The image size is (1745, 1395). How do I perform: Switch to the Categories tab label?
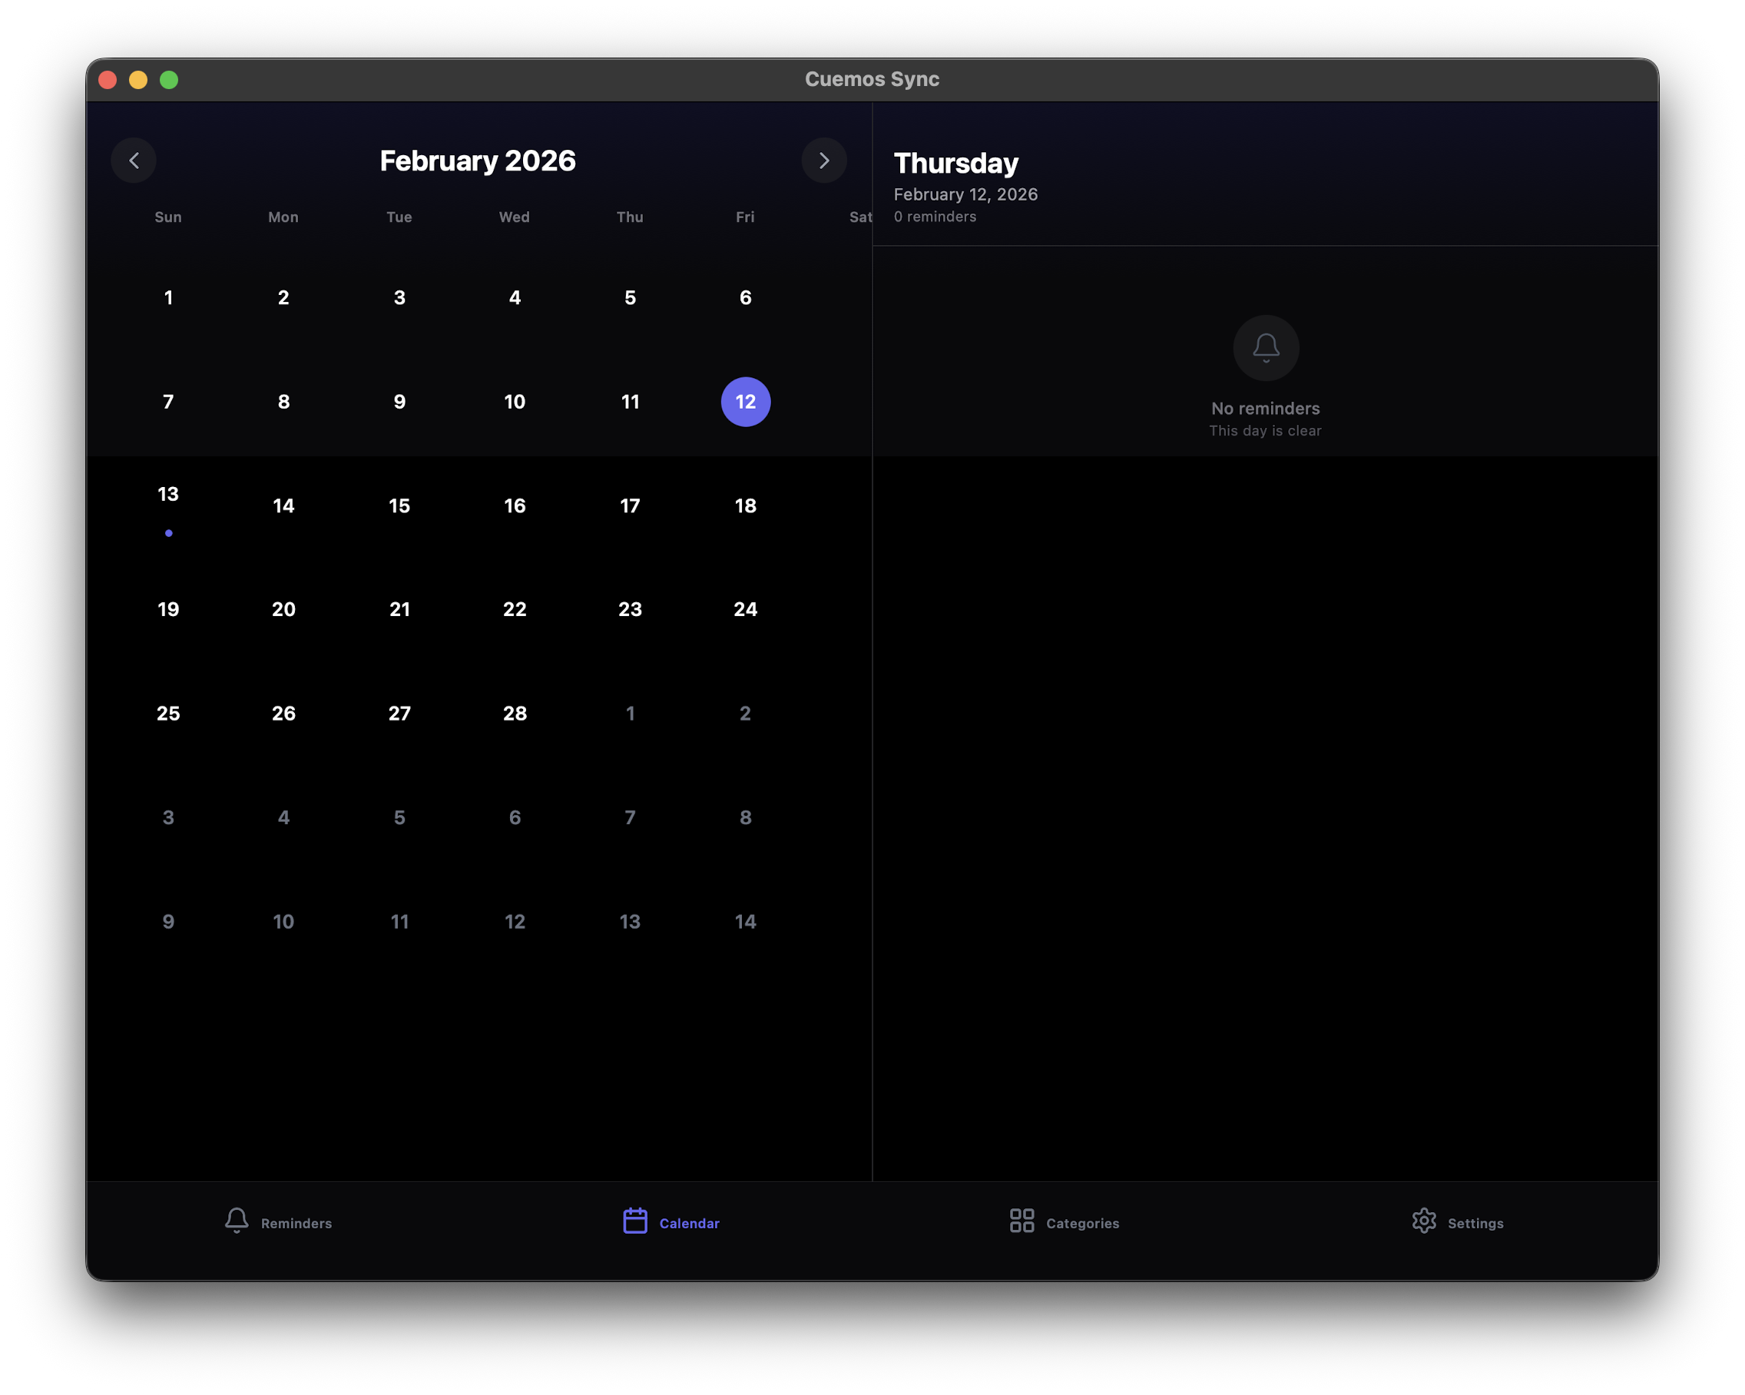click(1082, 1223)
